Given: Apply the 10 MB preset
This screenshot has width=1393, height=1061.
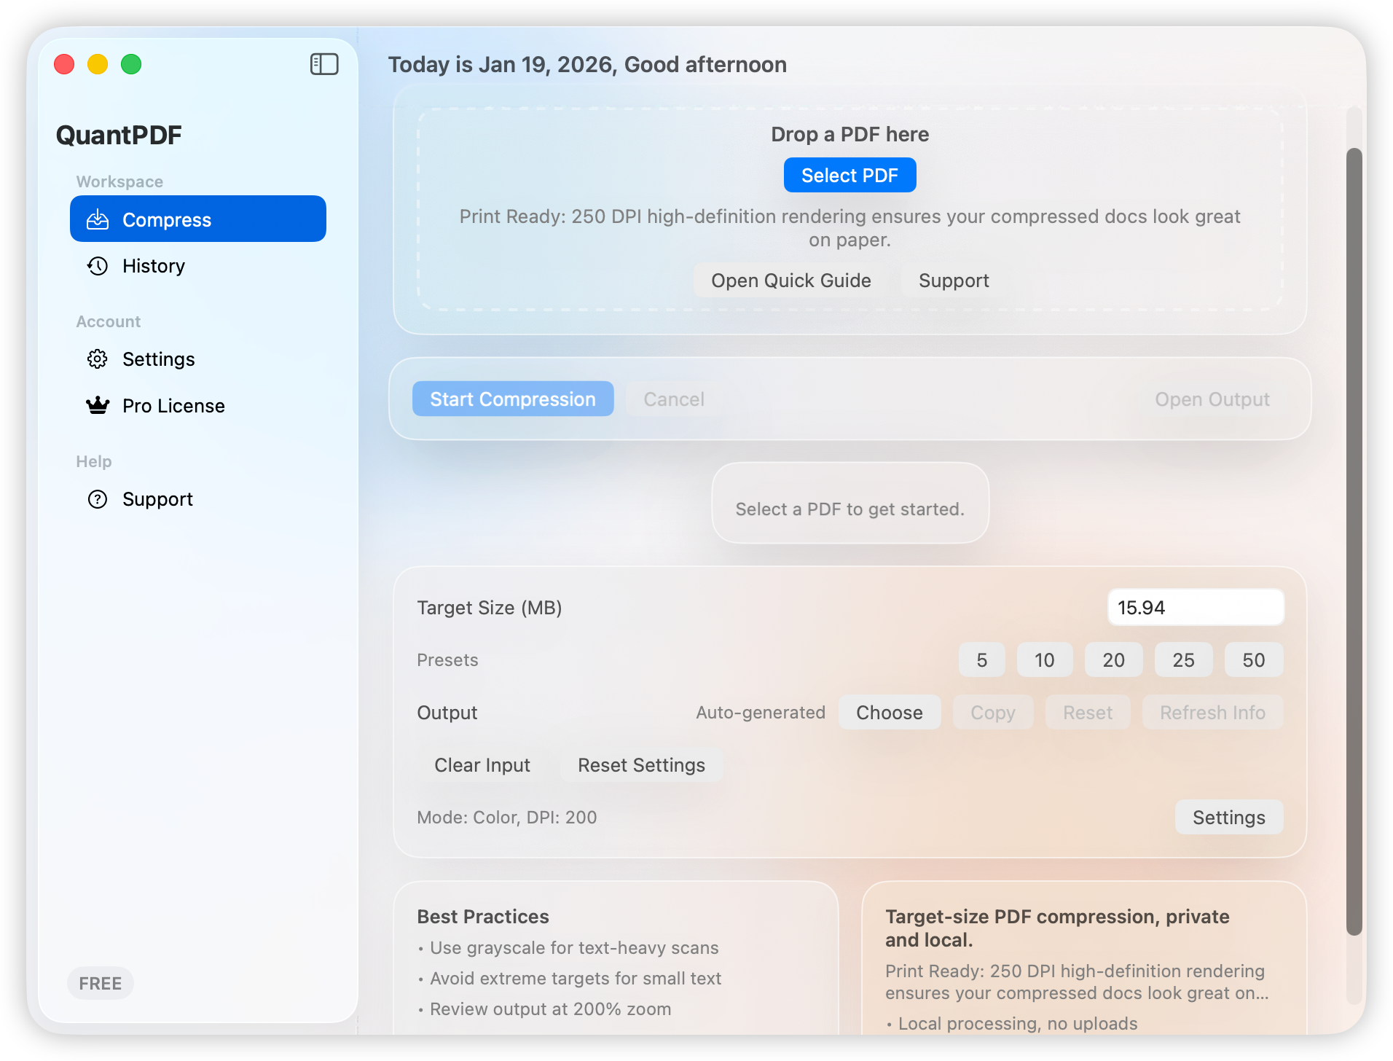Looking at the screenshot, I should 1045,659.
